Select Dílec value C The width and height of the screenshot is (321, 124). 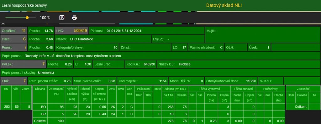24,39
